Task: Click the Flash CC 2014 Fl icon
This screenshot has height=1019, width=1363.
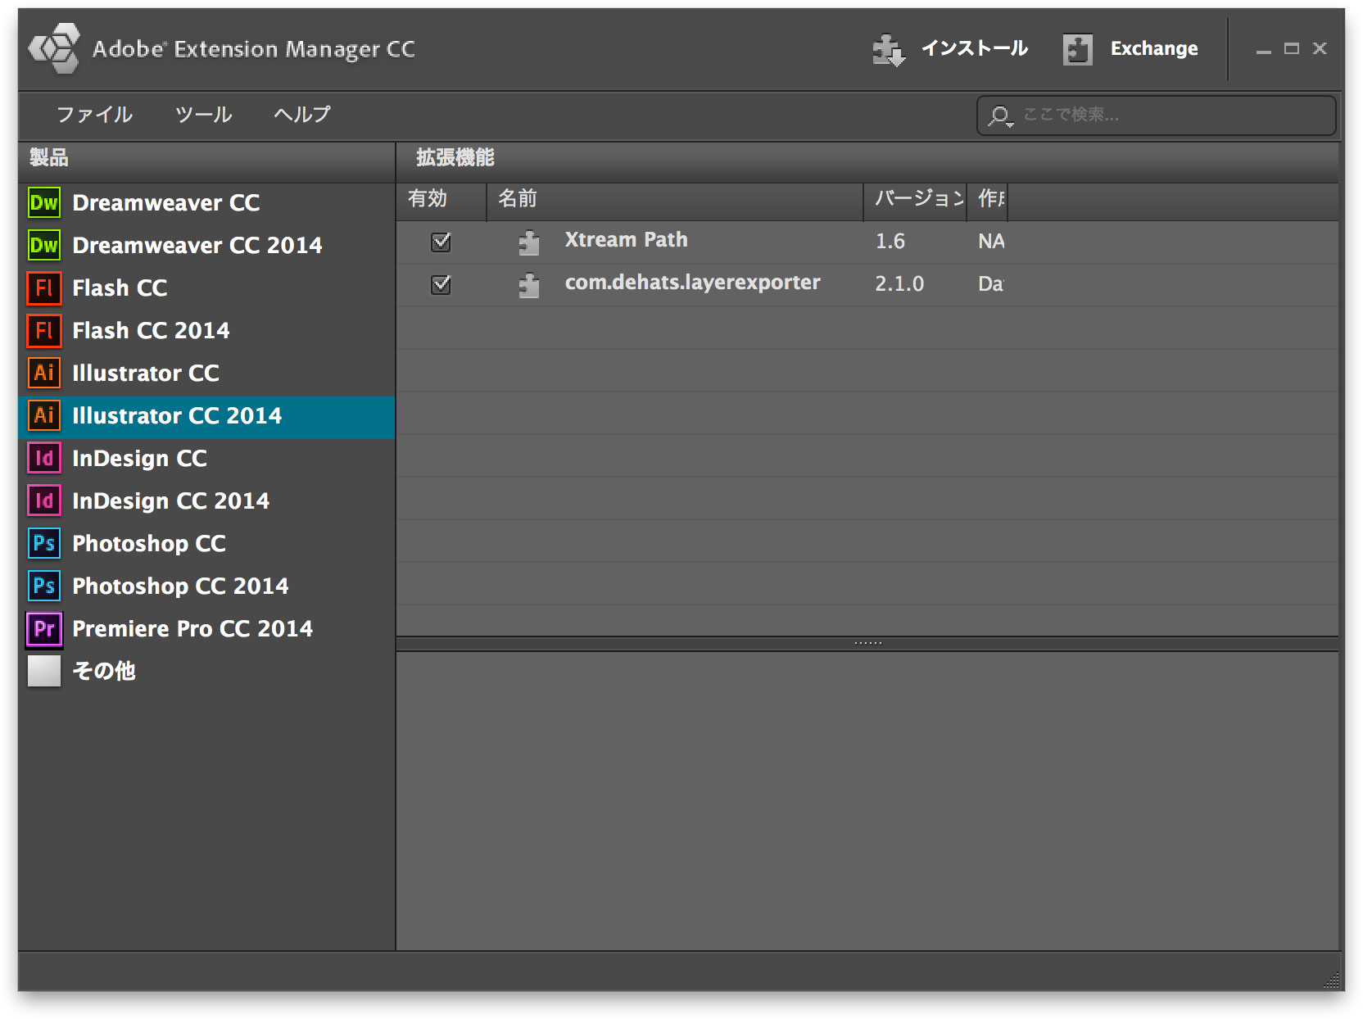Action: 44,330
